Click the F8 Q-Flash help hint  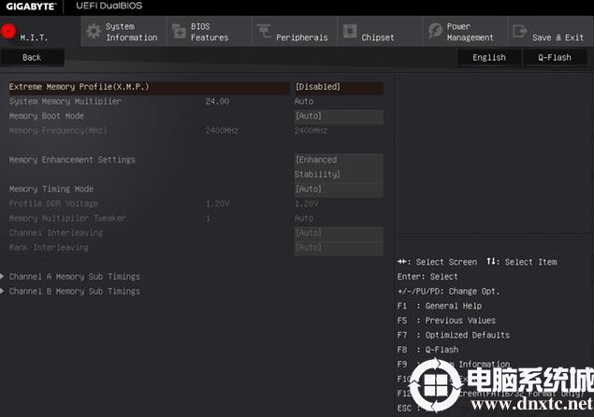pyautogui.click(x=427, y=350)
